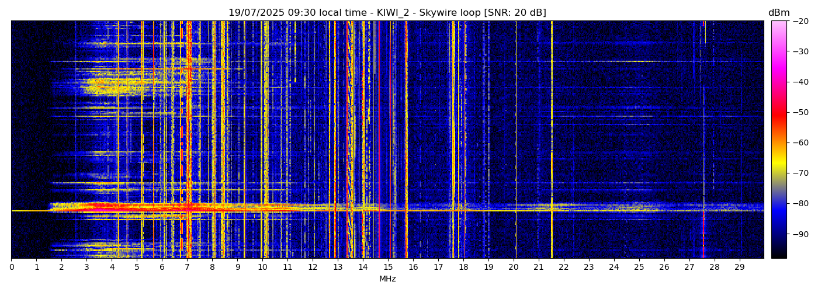
Task: Click the plot title mentioning KIWI_2
Action: [387, 13]
